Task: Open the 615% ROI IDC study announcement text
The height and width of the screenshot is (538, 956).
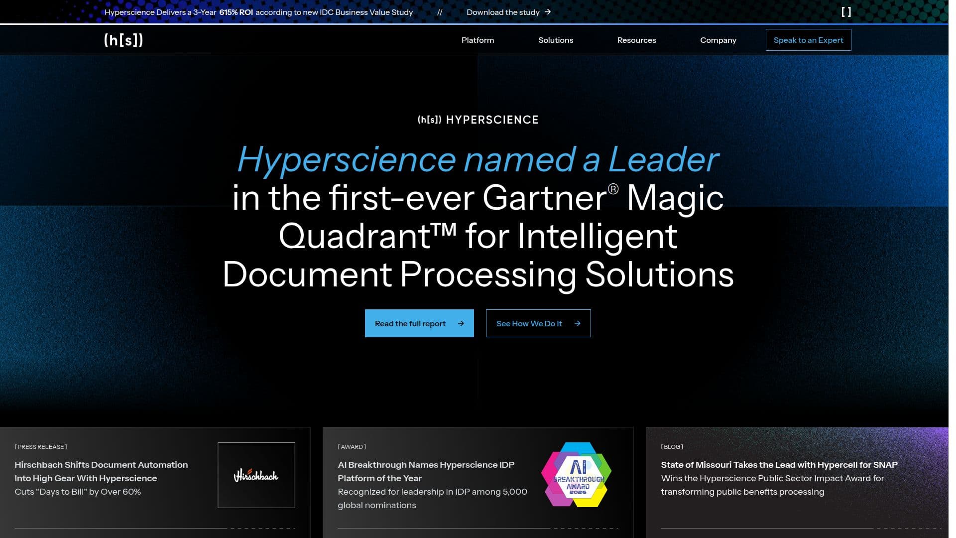Action: pos(258,12)
